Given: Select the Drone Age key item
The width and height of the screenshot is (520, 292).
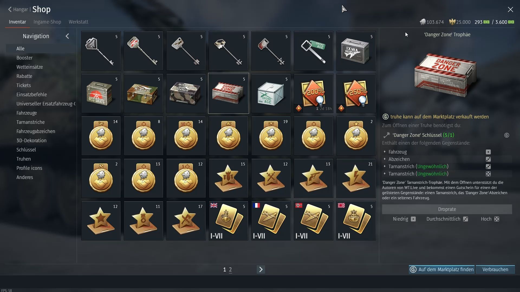Looking at the screenshot, I should pos(313,51).
